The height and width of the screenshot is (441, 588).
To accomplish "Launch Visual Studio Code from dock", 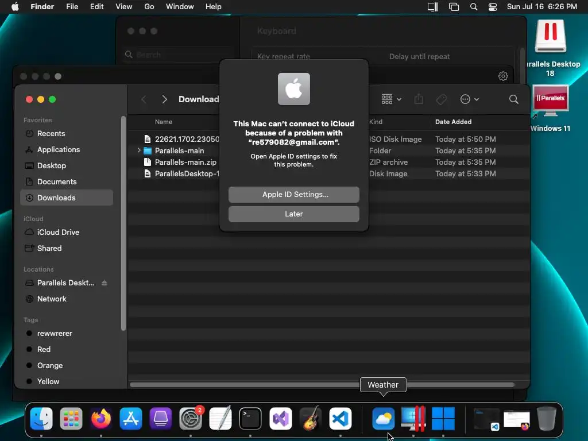I will (341, 418).
